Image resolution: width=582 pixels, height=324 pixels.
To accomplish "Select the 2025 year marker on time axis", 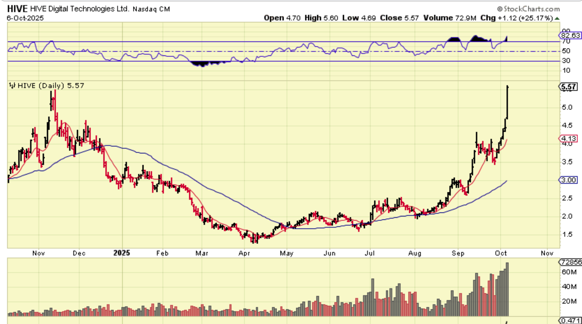I will (121, 253).
